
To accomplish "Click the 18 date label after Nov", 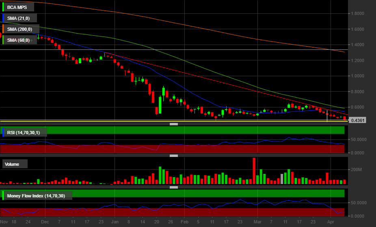I will [x=14, y=222].
